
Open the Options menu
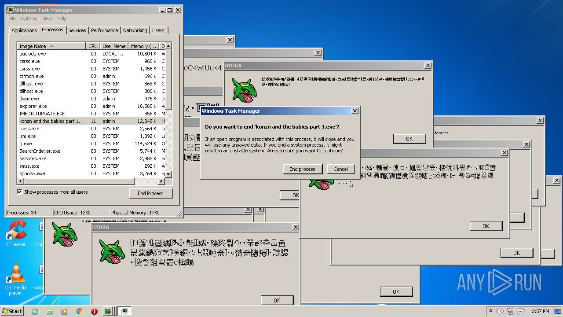(29, 18)
